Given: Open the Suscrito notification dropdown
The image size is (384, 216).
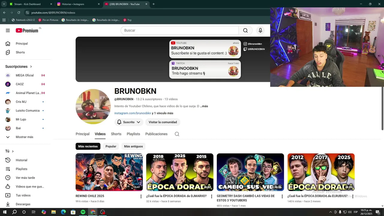Looking at the screenshot, I should [129, 122].
